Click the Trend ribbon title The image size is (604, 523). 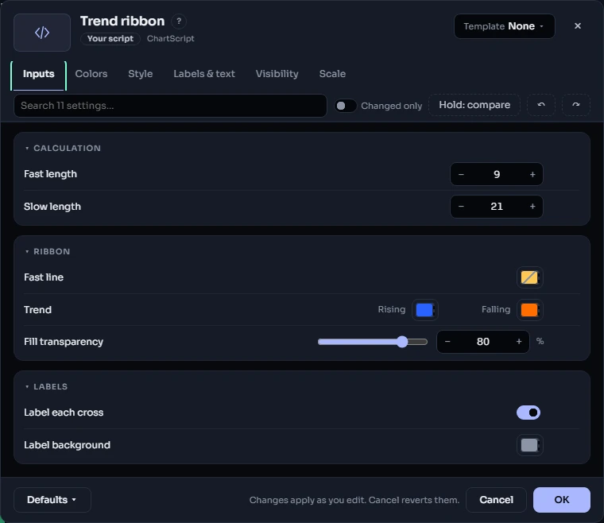click(122, 21)
